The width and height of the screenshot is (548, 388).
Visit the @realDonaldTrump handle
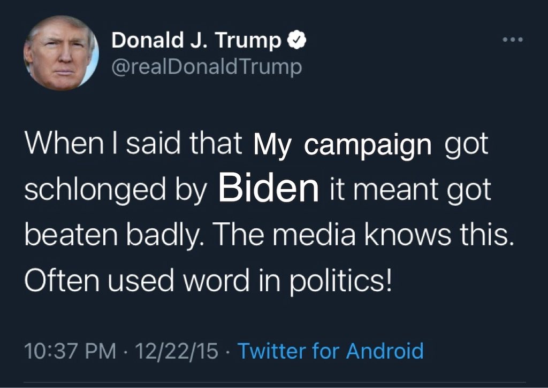(x=207, y=67)
